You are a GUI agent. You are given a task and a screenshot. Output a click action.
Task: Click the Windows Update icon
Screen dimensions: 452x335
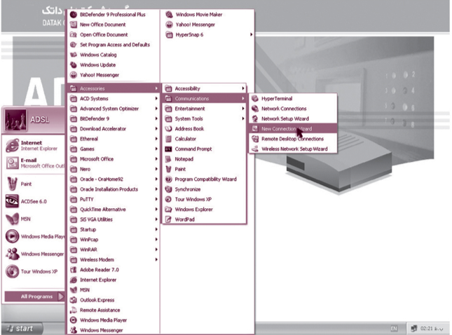[x=74, y=65]
